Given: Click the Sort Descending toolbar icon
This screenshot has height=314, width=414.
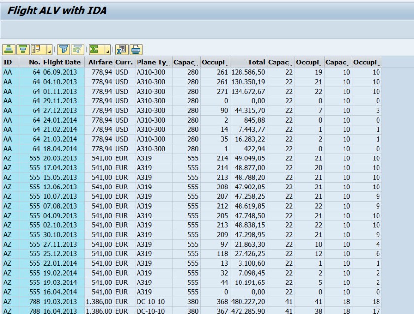Looking at the screenshot, I should (x=22, y=49).
